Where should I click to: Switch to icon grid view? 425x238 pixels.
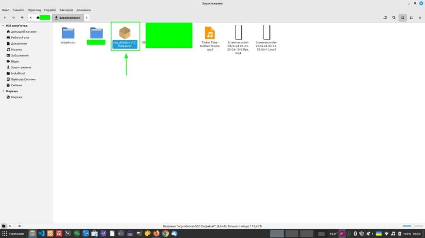tap(402, 18)
